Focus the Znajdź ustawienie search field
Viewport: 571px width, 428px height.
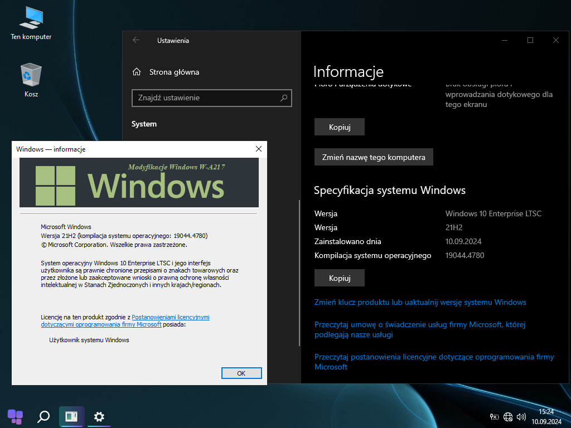[205, 98]
